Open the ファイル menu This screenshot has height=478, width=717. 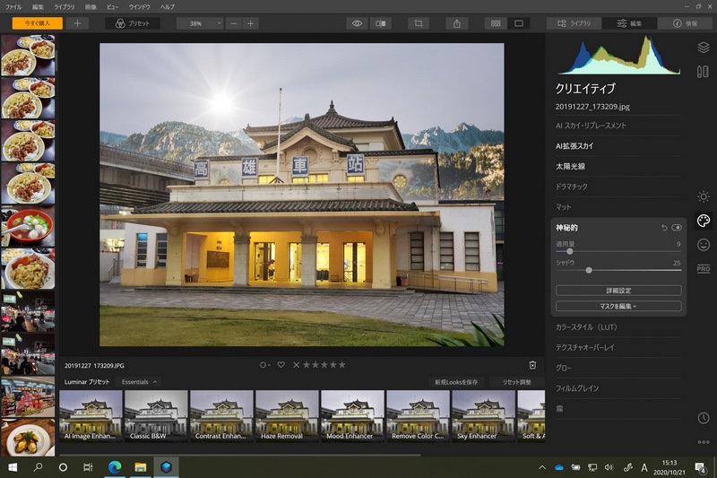click(13, 7)
